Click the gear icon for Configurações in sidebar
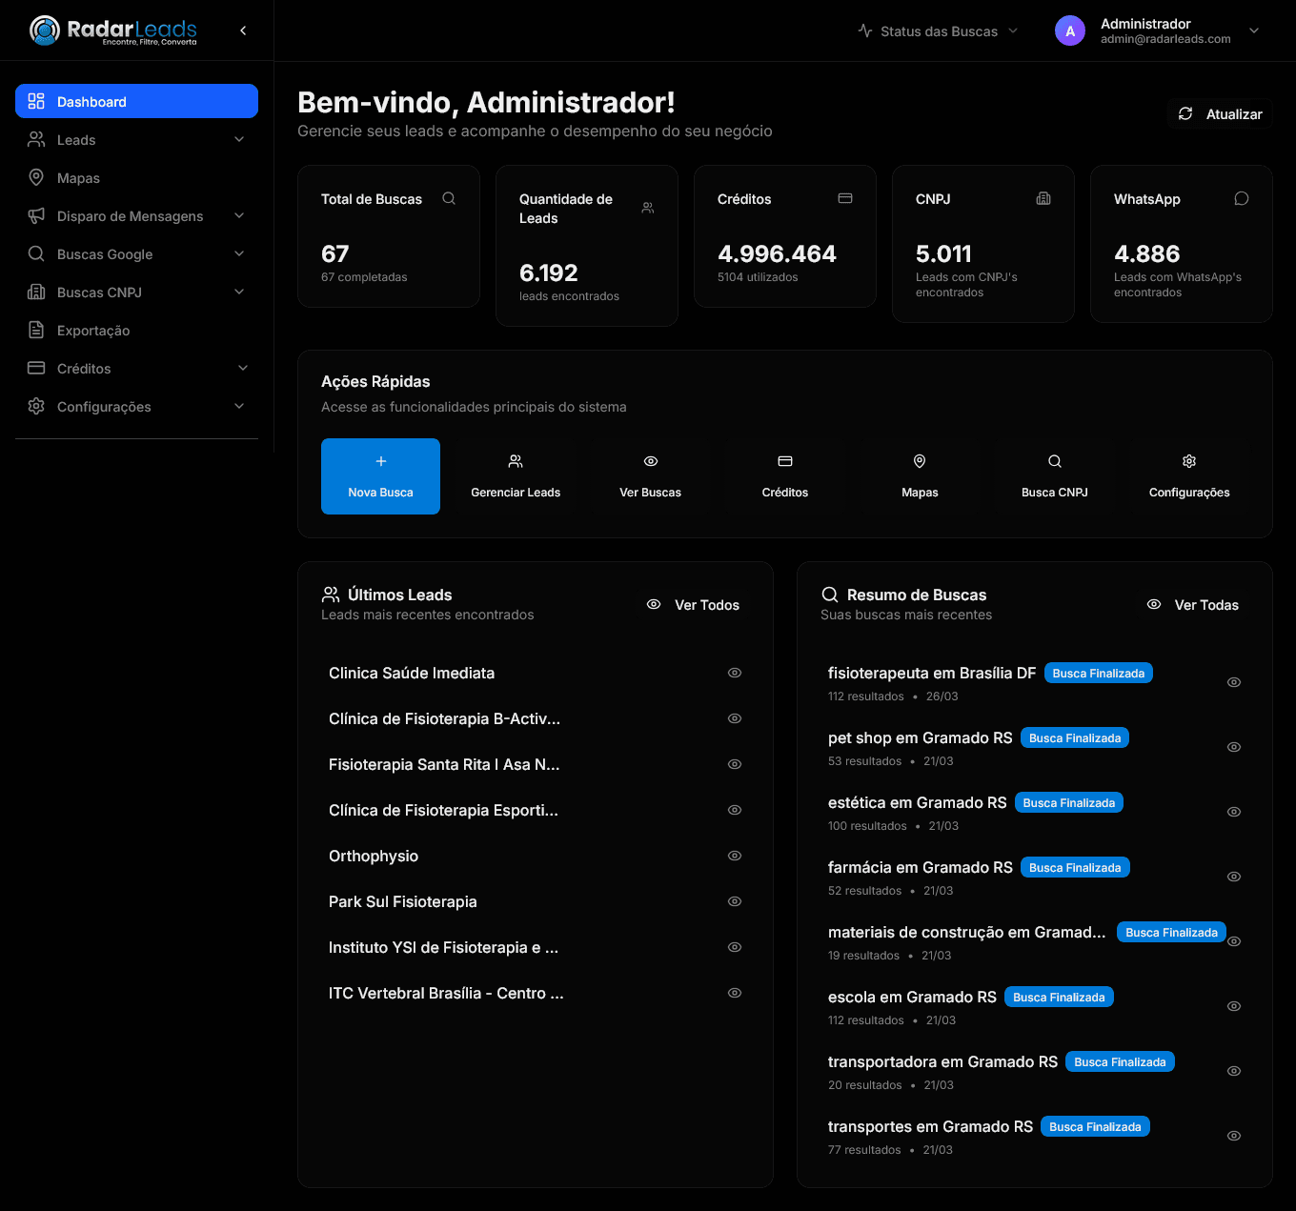 pos(36,406)
